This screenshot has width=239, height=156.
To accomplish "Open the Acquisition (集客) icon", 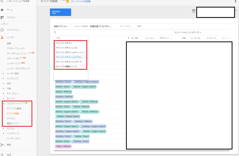I will [2, 145].
